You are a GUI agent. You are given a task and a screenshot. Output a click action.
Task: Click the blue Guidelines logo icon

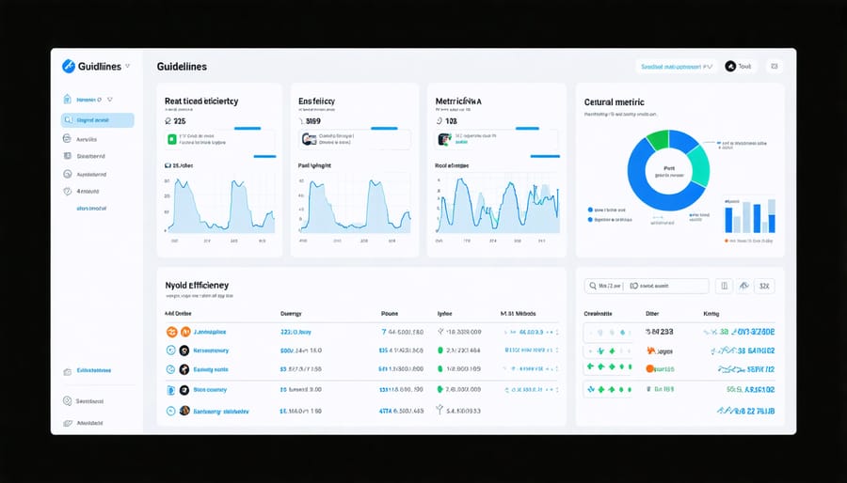[x=69, y=67]
